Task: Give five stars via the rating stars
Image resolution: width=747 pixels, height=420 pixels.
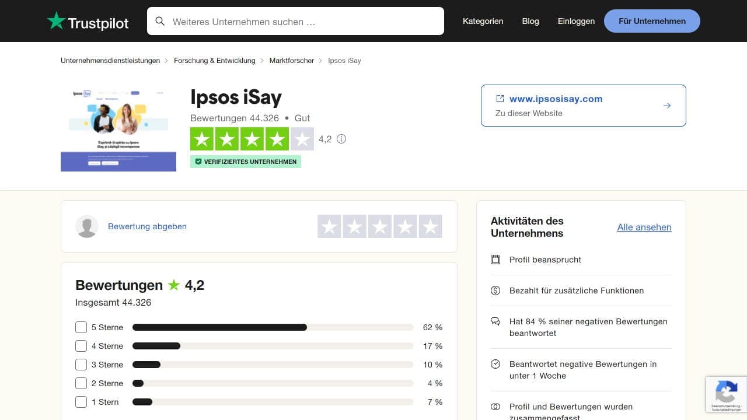Action: [430, 226]
